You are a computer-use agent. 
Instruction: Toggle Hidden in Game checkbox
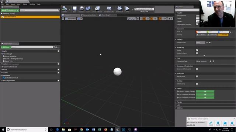pyautogui.click(x=197, y=53)
